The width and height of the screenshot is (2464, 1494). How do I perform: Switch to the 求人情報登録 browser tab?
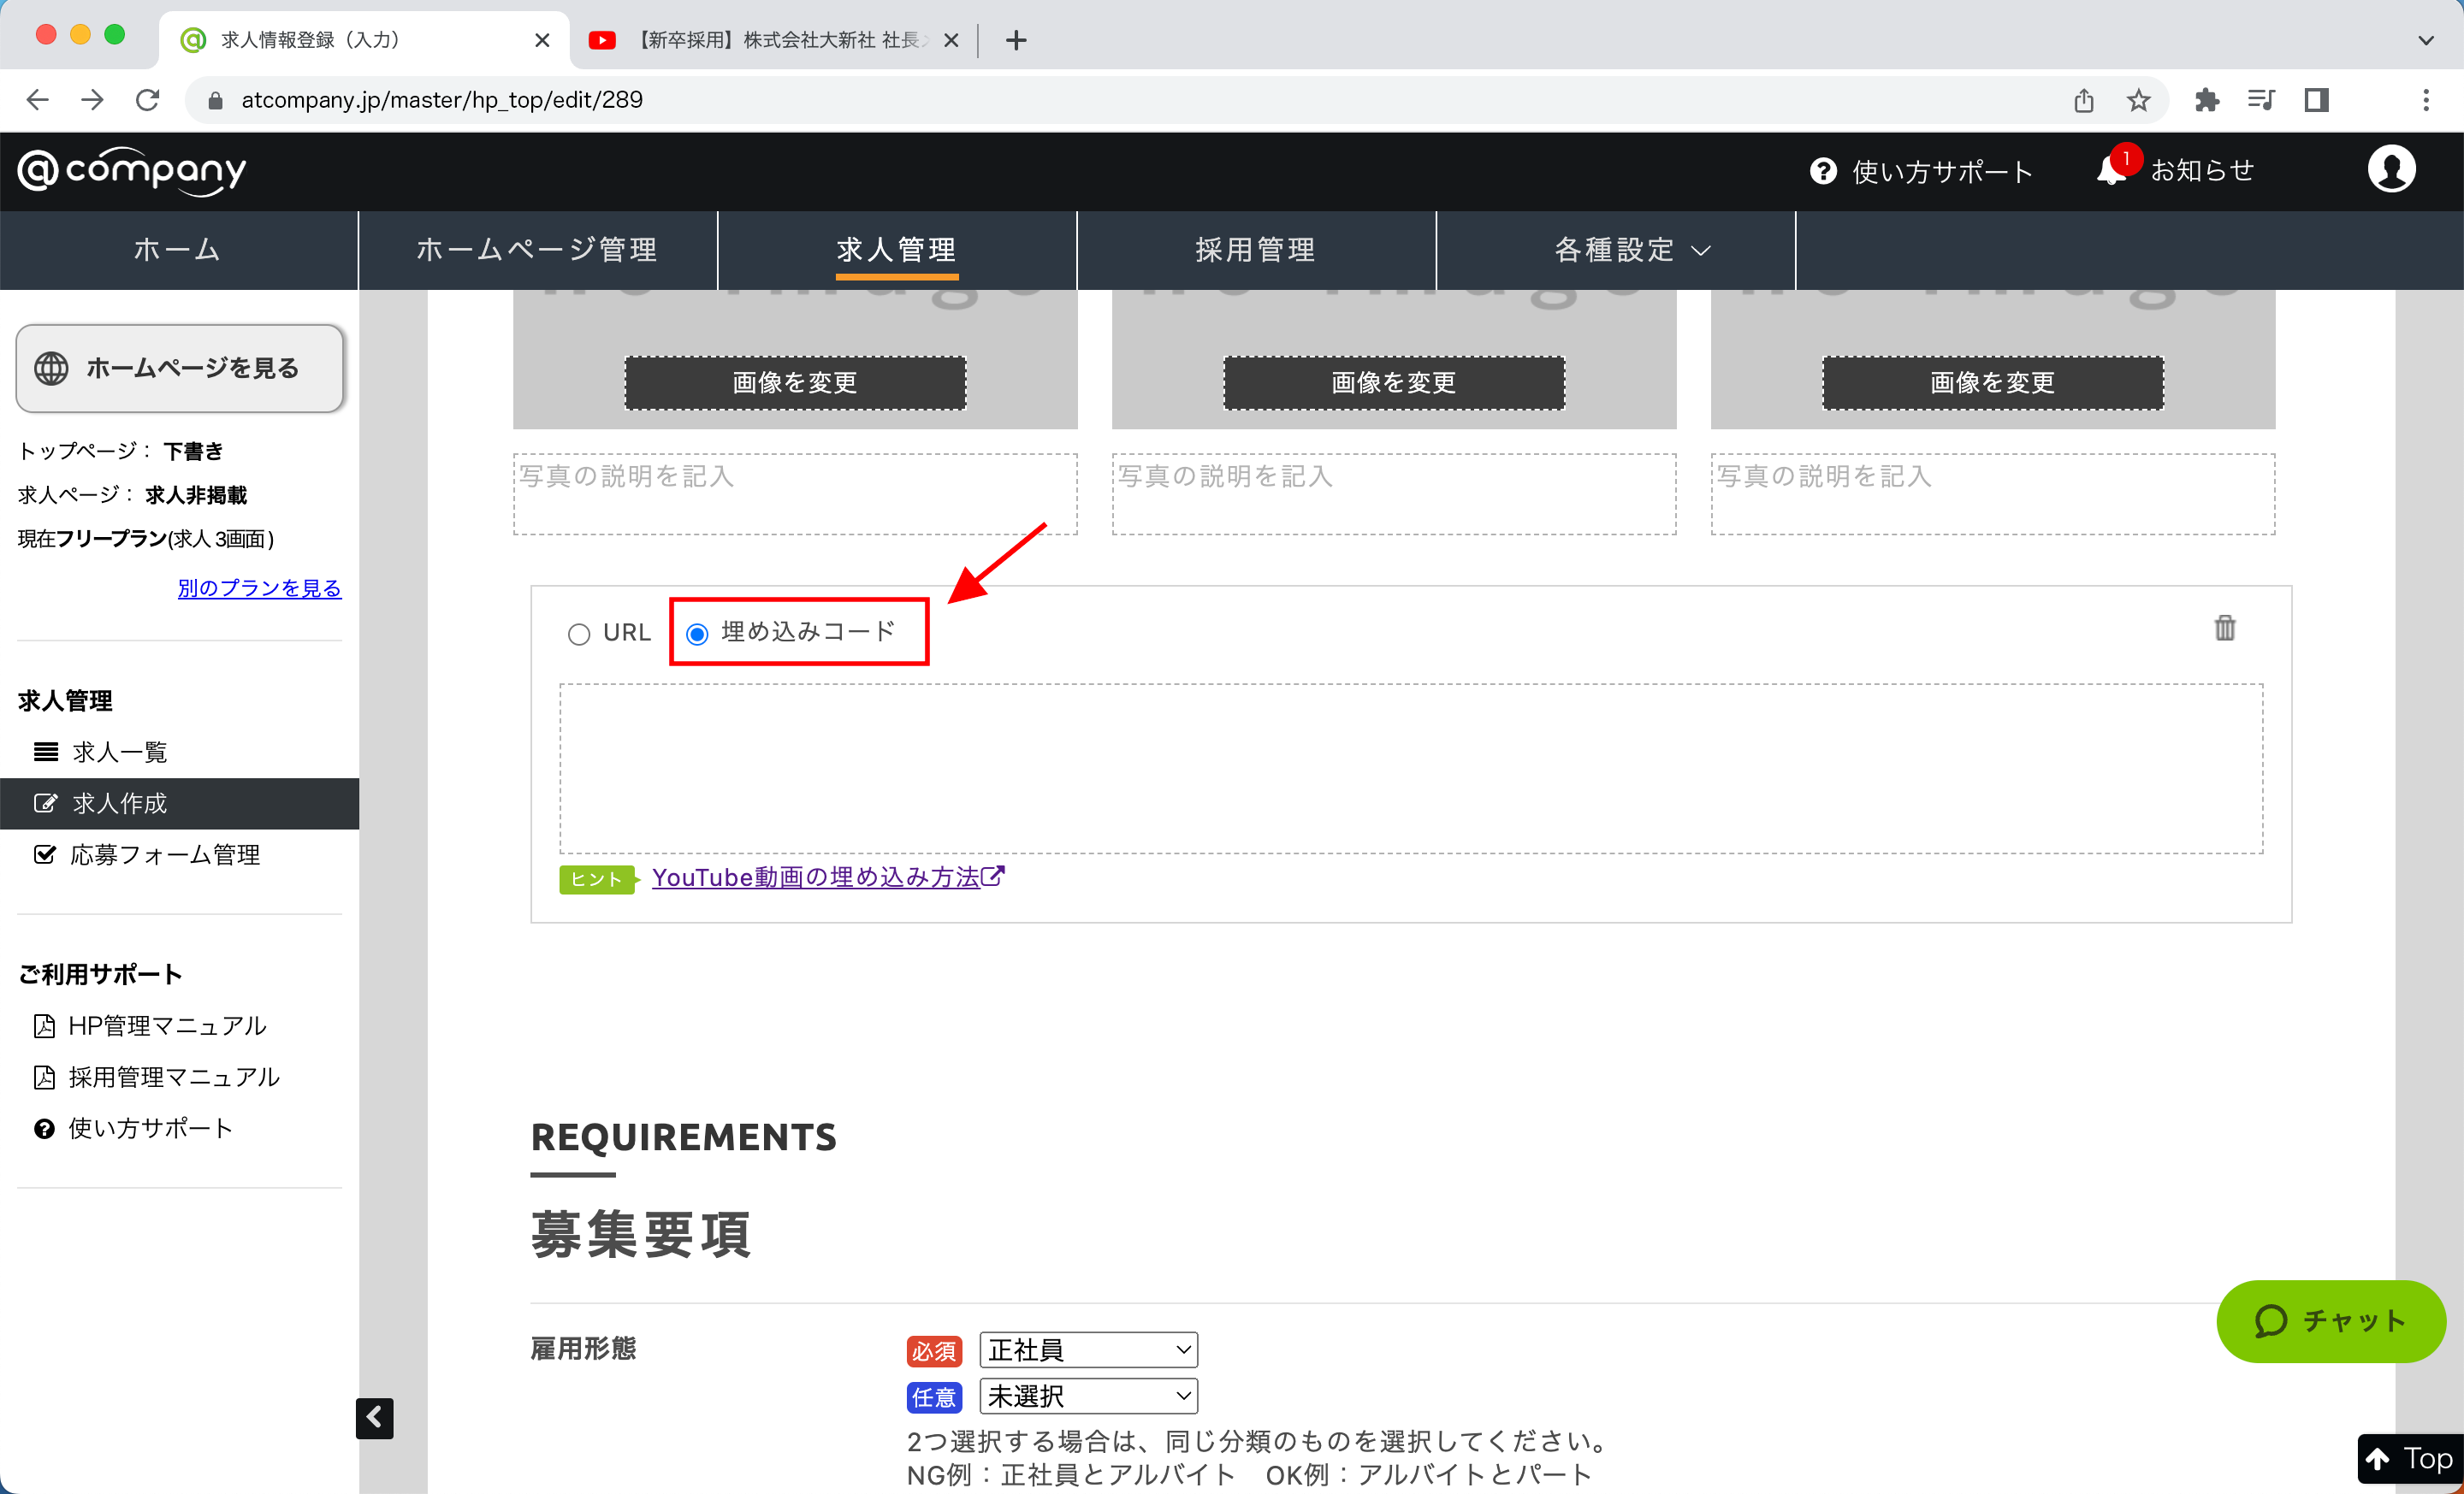coord(362,40)
